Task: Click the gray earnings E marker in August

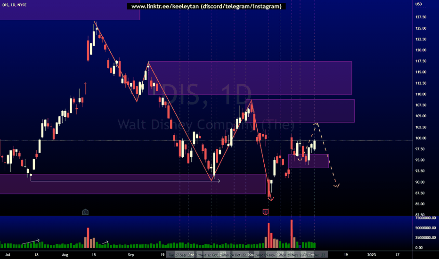Action: [x=85, y=212]
